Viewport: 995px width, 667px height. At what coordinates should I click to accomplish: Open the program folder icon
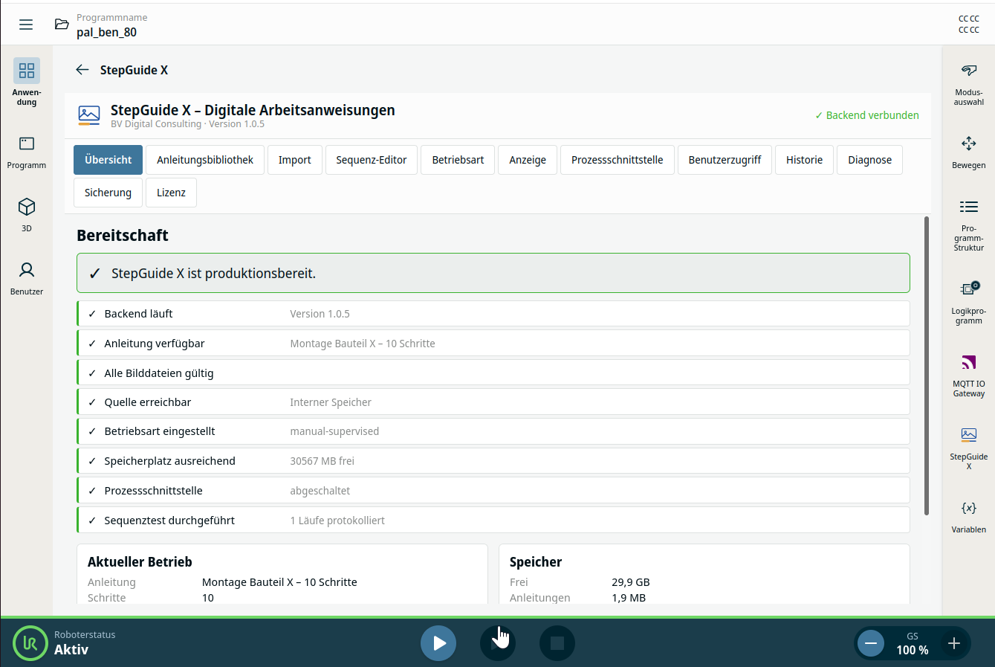point(62,25)
